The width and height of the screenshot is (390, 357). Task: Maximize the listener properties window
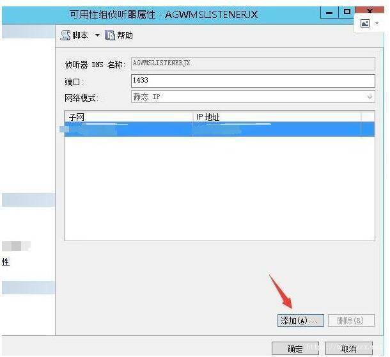tap(347, 12)
